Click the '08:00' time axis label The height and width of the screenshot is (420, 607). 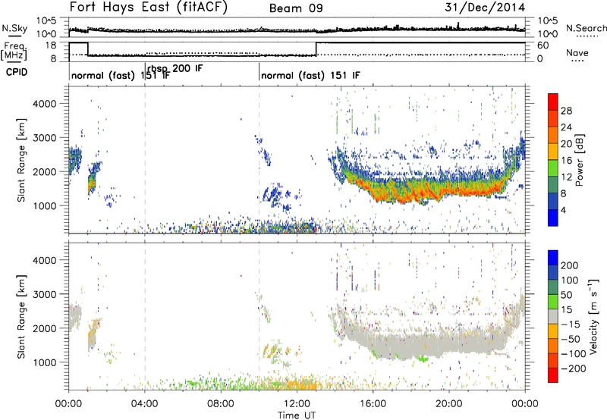(x=220, y=404)
